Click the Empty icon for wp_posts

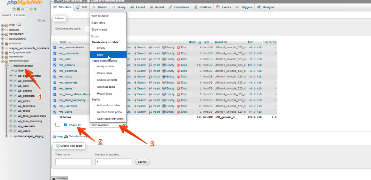(164, 77)
